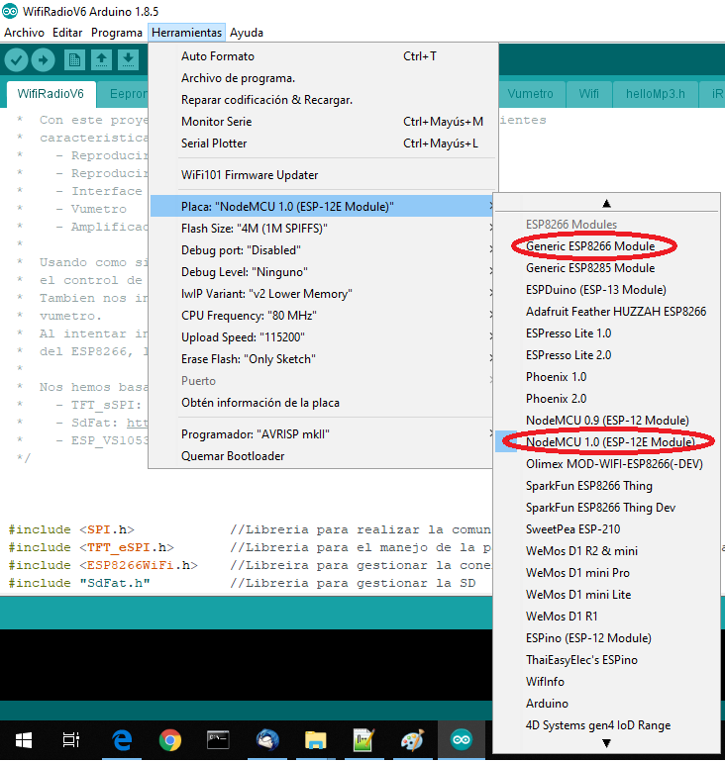Select Archivo de programa menu entry
725x762 pixels.
tap(323, 78)
